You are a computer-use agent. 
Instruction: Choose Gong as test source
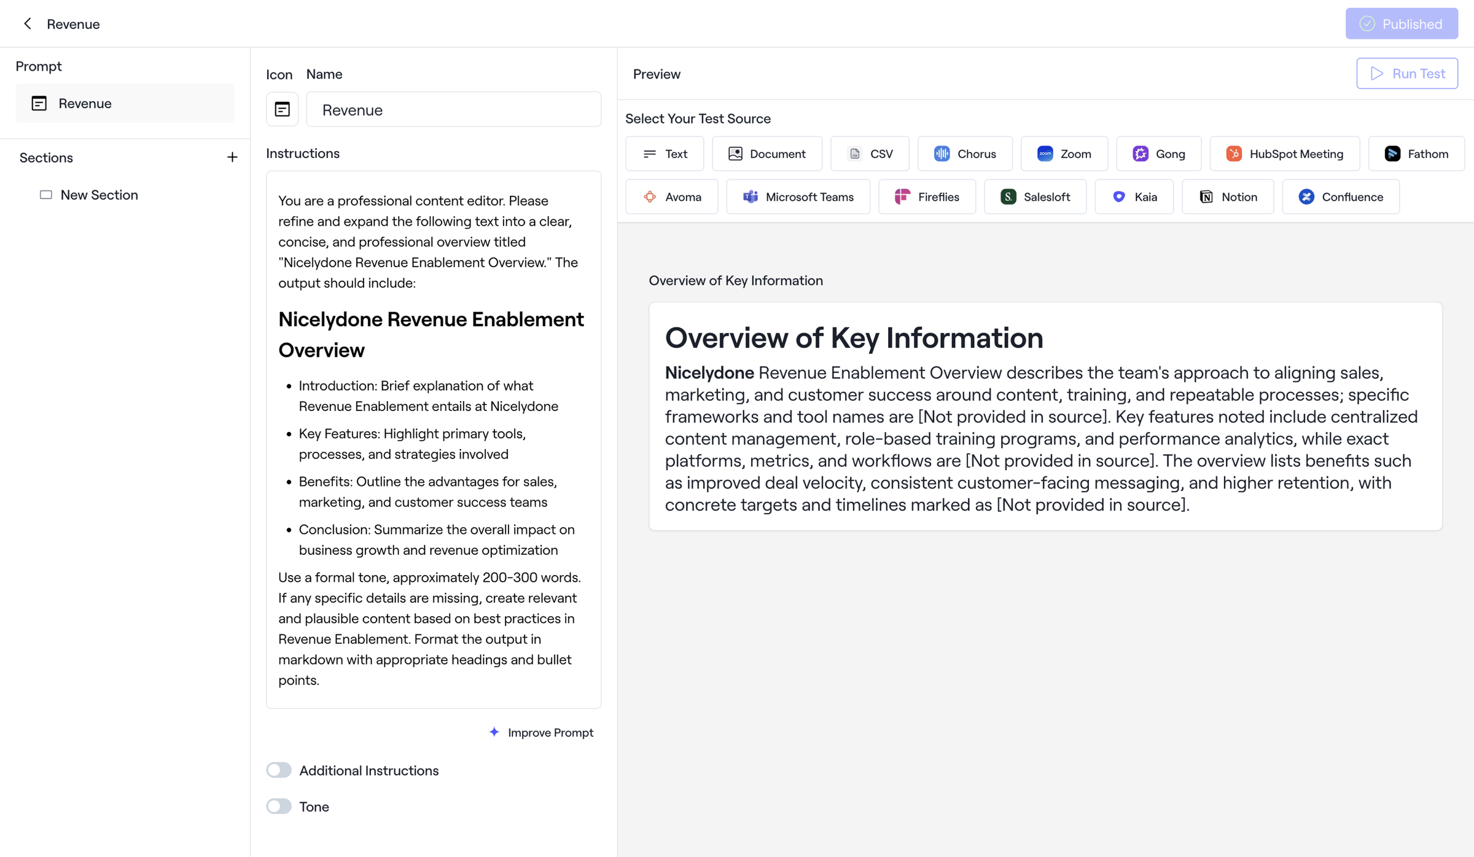(x=1158, y=154)
